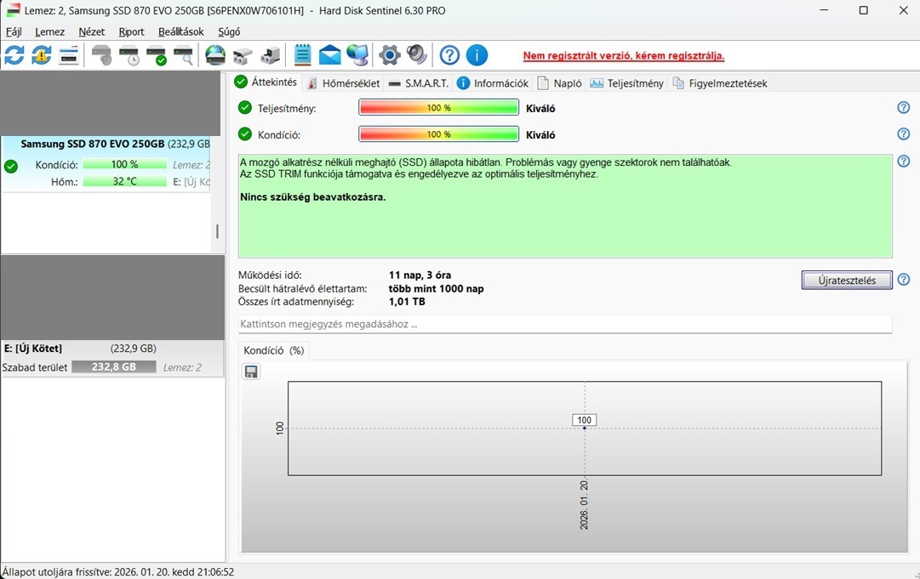Click the 100 data point label in graph

(585, 420)
